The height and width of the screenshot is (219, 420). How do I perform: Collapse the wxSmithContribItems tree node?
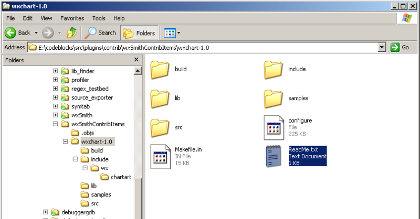pyautogui.click(x=55, y=124)
